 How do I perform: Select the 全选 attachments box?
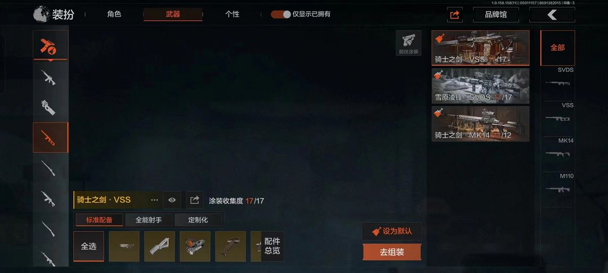coord(88,247)
